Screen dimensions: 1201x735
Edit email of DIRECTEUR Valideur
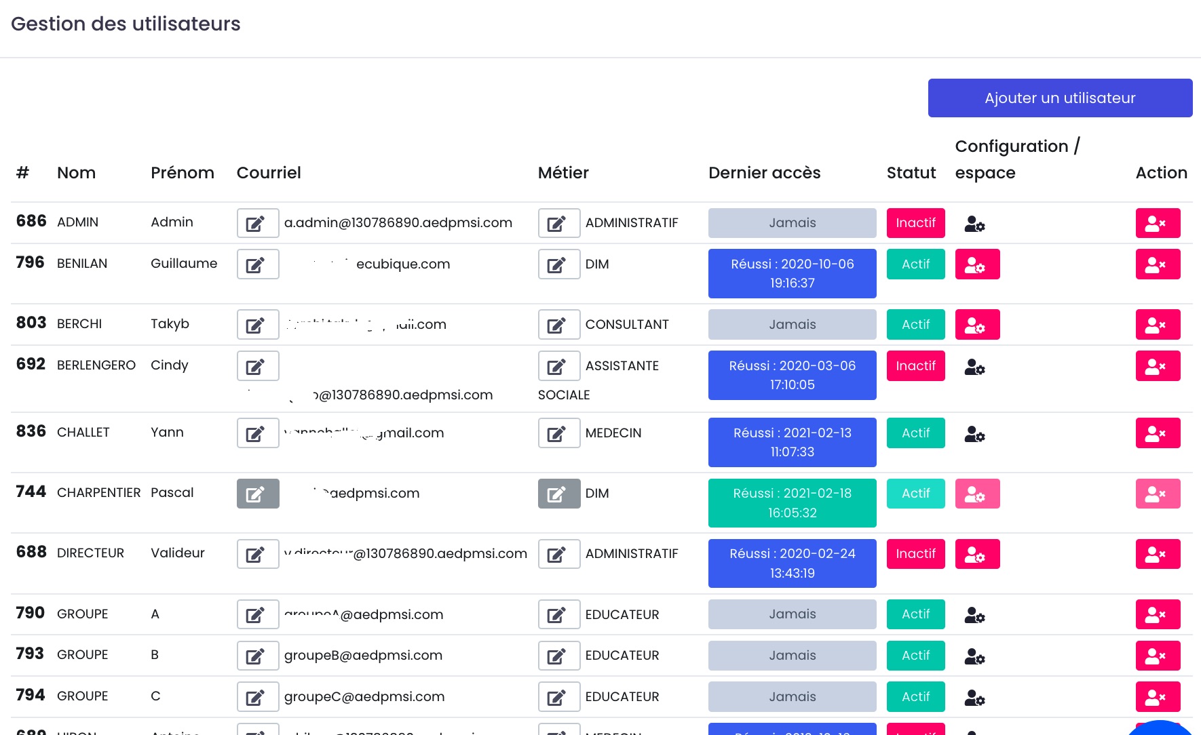(x=258, y=554)
